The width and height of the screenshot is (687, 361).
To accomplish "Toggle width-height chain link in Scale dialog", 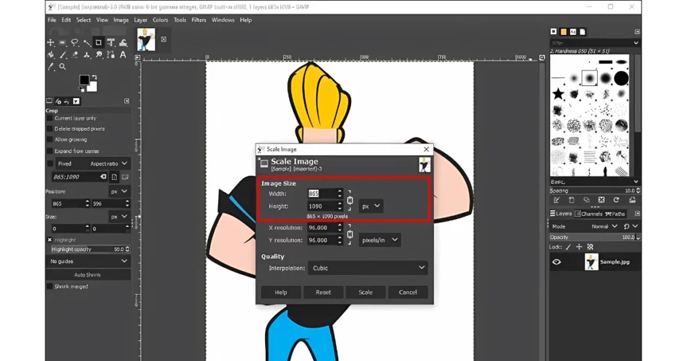I will (350, 200).
